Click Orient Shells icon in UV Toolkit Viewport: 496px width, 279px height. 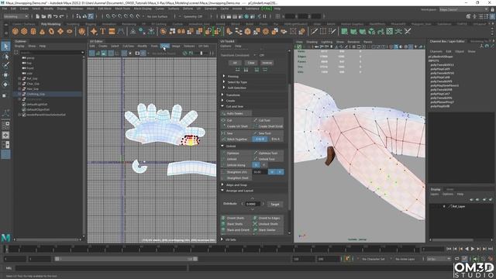tap(223, 218)
